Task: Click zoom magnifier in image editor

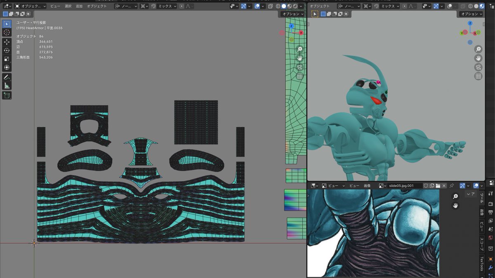Action: (x=455, y=197)
